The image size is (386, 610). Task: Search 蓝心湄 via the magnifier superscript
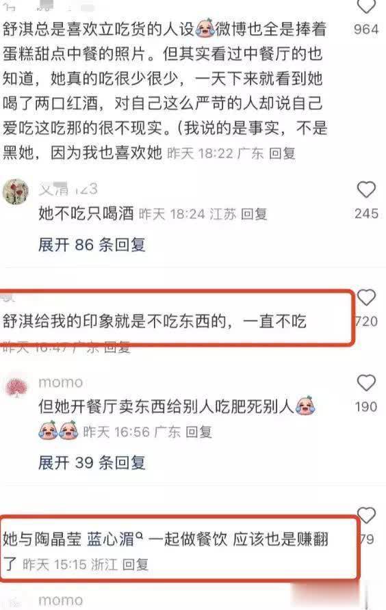pyautogui.click(x=139, y=535)
